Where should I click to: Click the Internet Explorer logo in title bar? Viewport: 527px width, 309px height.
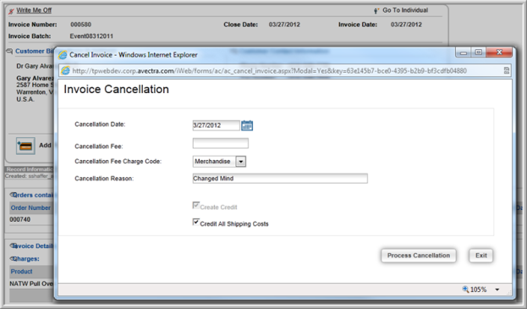coord(63,55)
